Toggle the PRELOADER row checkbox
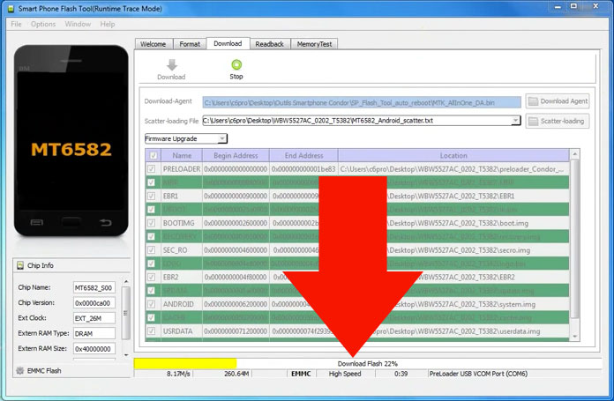 click(x=151, y=169)
